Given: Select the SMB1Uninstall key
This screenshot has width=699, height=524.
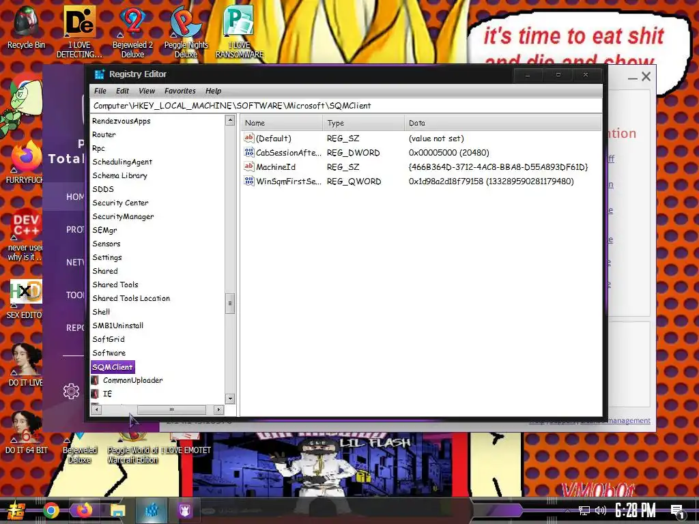Looking at the screenshot, I should [117, 325].
